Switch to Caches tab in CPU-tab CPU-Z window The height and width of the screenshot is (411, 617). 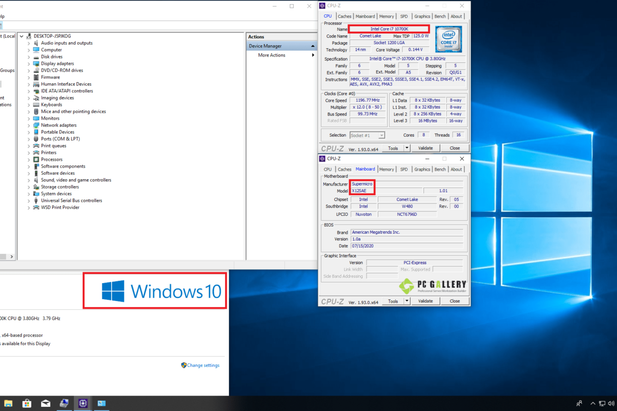click(x=344, y=16)
